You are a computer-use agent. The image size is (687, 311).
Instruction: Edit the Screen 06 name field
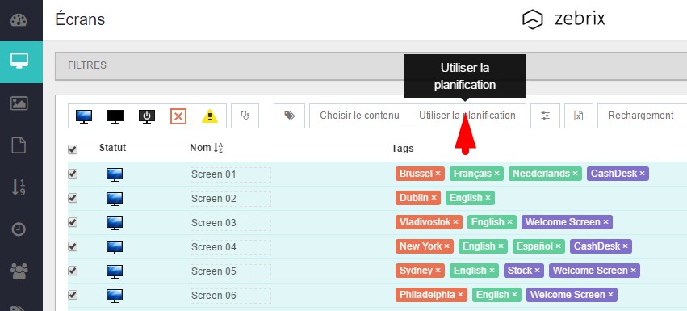(x=230, y=296)
